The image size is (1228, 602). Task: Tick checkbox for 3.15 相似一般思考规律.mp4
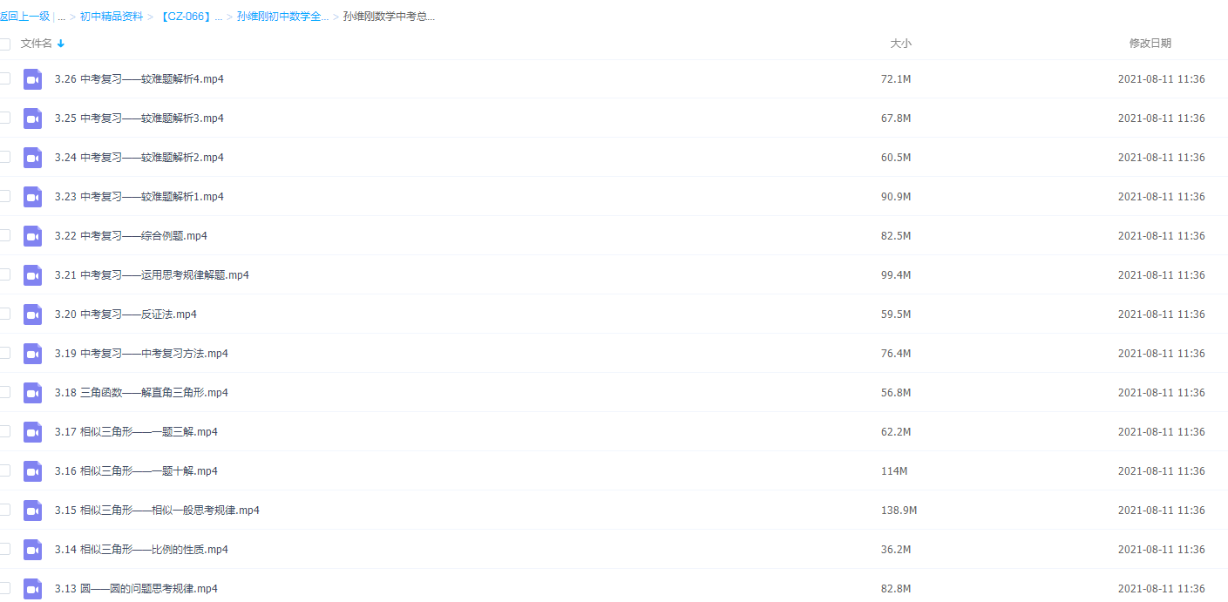point(4,510)
